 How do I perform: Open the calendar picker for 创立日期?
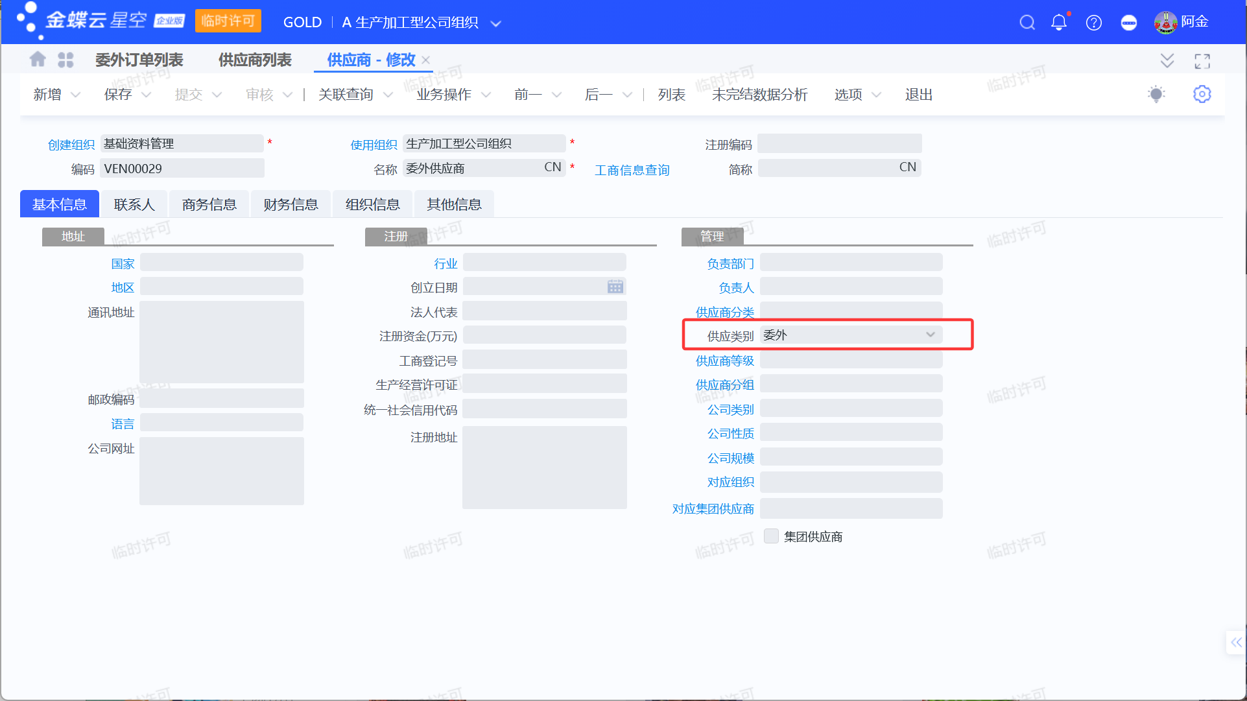[615, 287]
